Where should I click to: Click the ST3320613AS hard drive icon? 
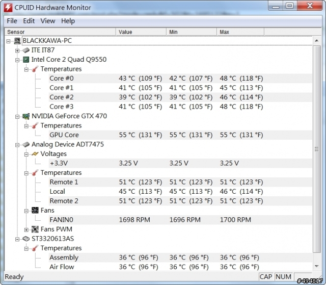tap(26, 239)
